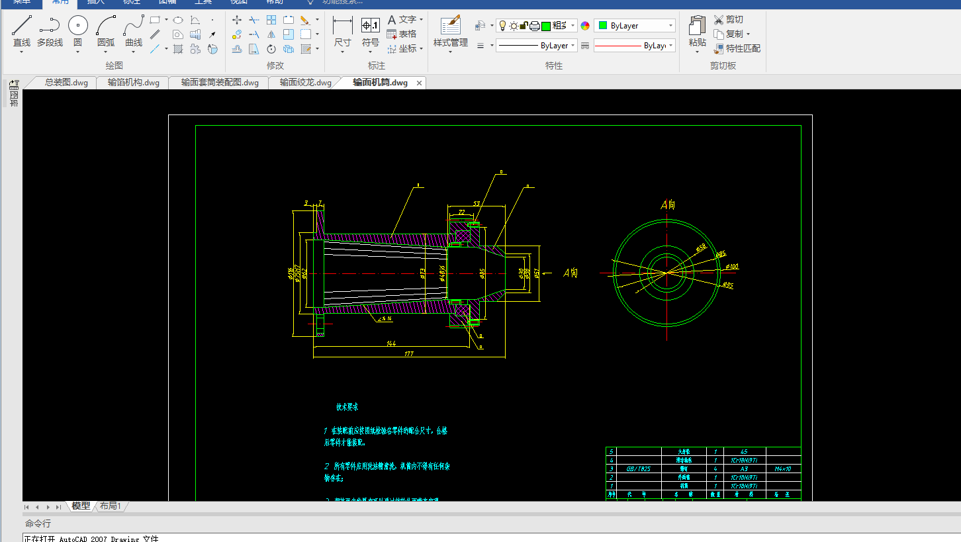Viewport: 961px width, 542px height.
Task: Toggle the layer freeze sun icon
Action: point(513,26)
